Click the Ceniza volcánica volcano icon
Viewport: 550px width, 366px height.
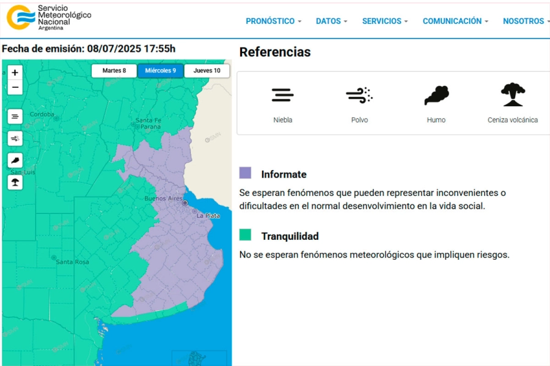513,95
